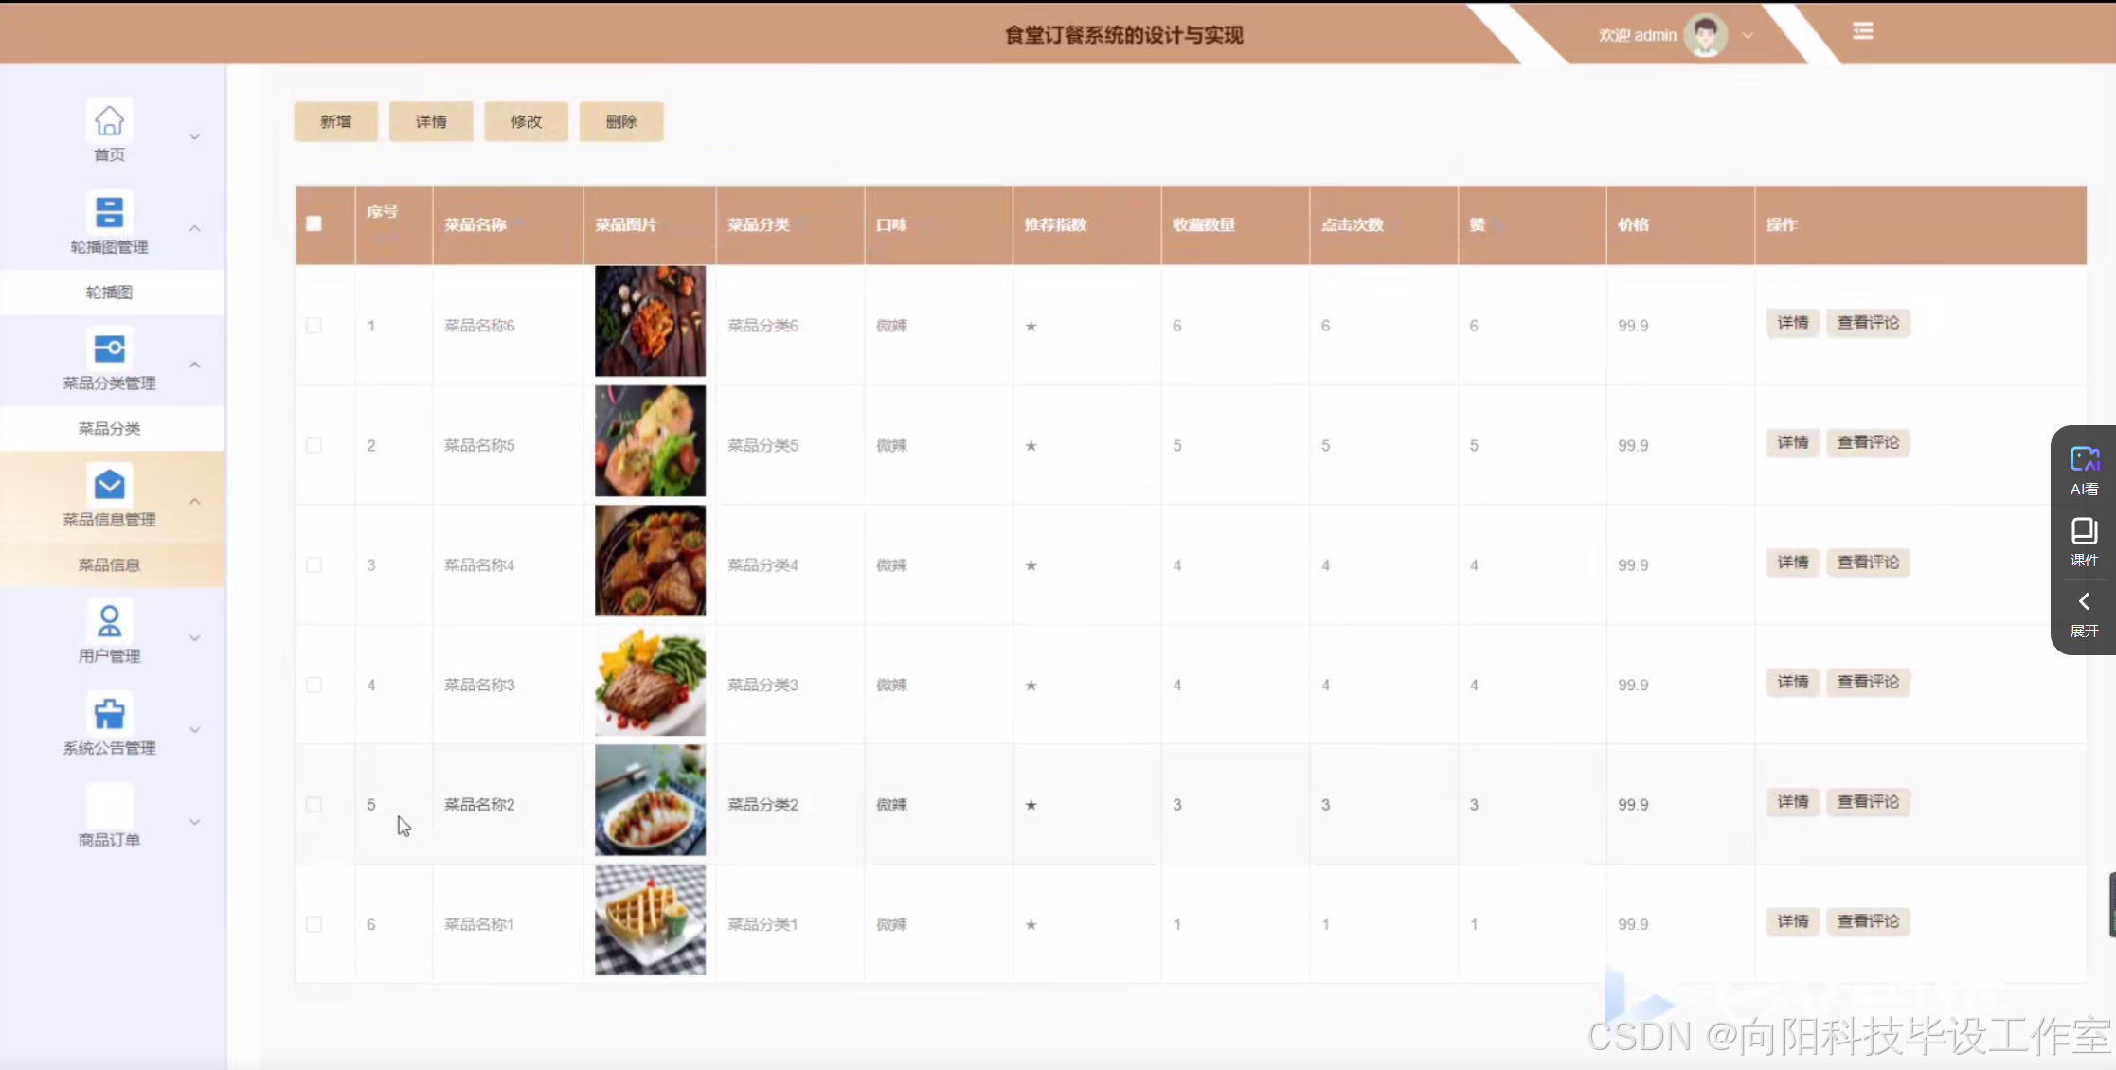The height and width of the screenshot is (1070, 2116).
Task: Open the admin account dropdown arrow
Action: coord(1748,36)
